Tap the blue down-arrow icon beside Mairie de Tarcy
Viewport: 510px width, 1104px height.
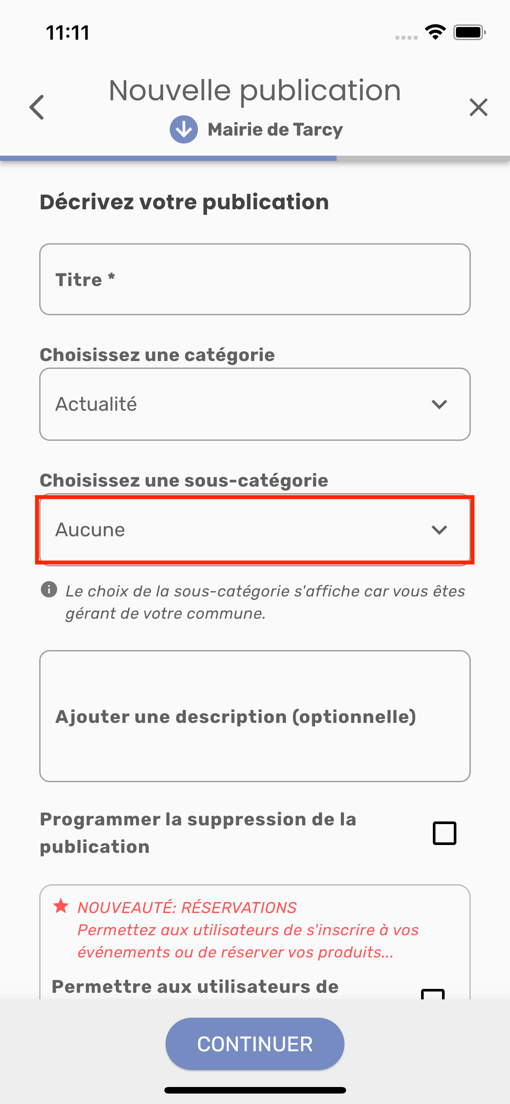click(x=184, y=129)
